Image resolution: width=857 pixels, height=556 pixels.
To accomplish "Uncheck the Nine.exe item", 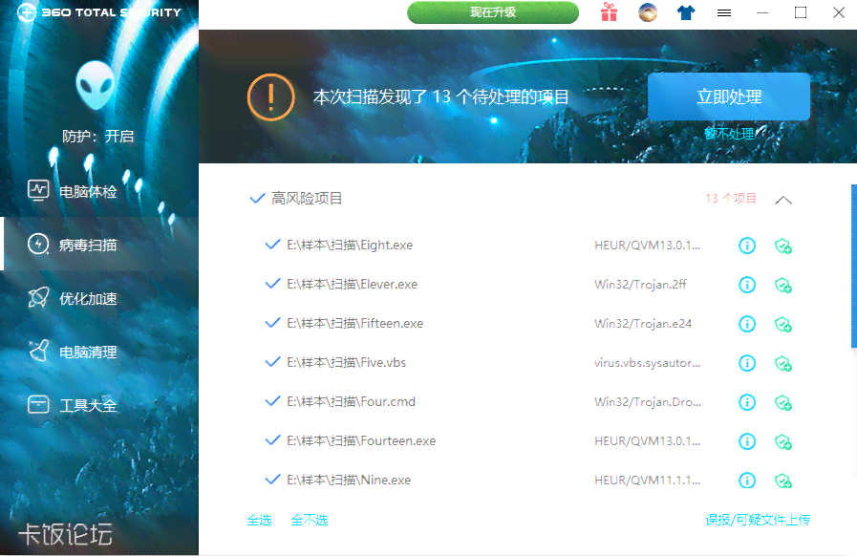I will pyautogui.click(x=272, y=480).
